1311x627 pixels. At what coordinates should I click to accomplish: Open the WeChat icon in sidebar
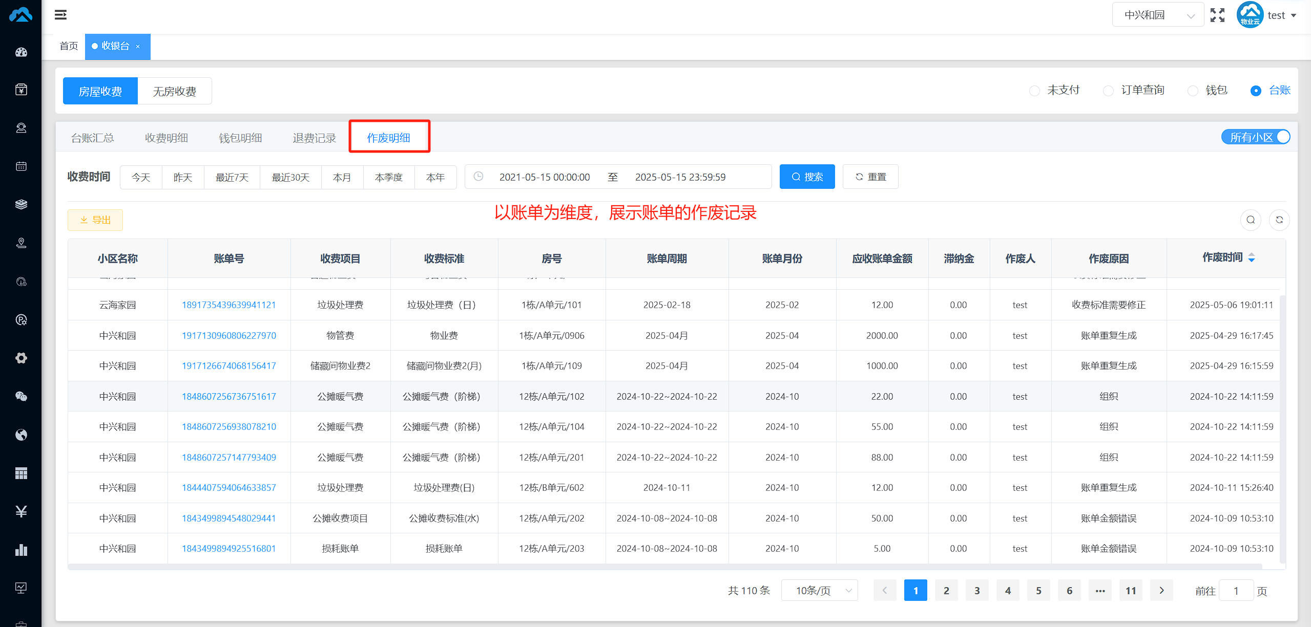[x=21, y=396]
